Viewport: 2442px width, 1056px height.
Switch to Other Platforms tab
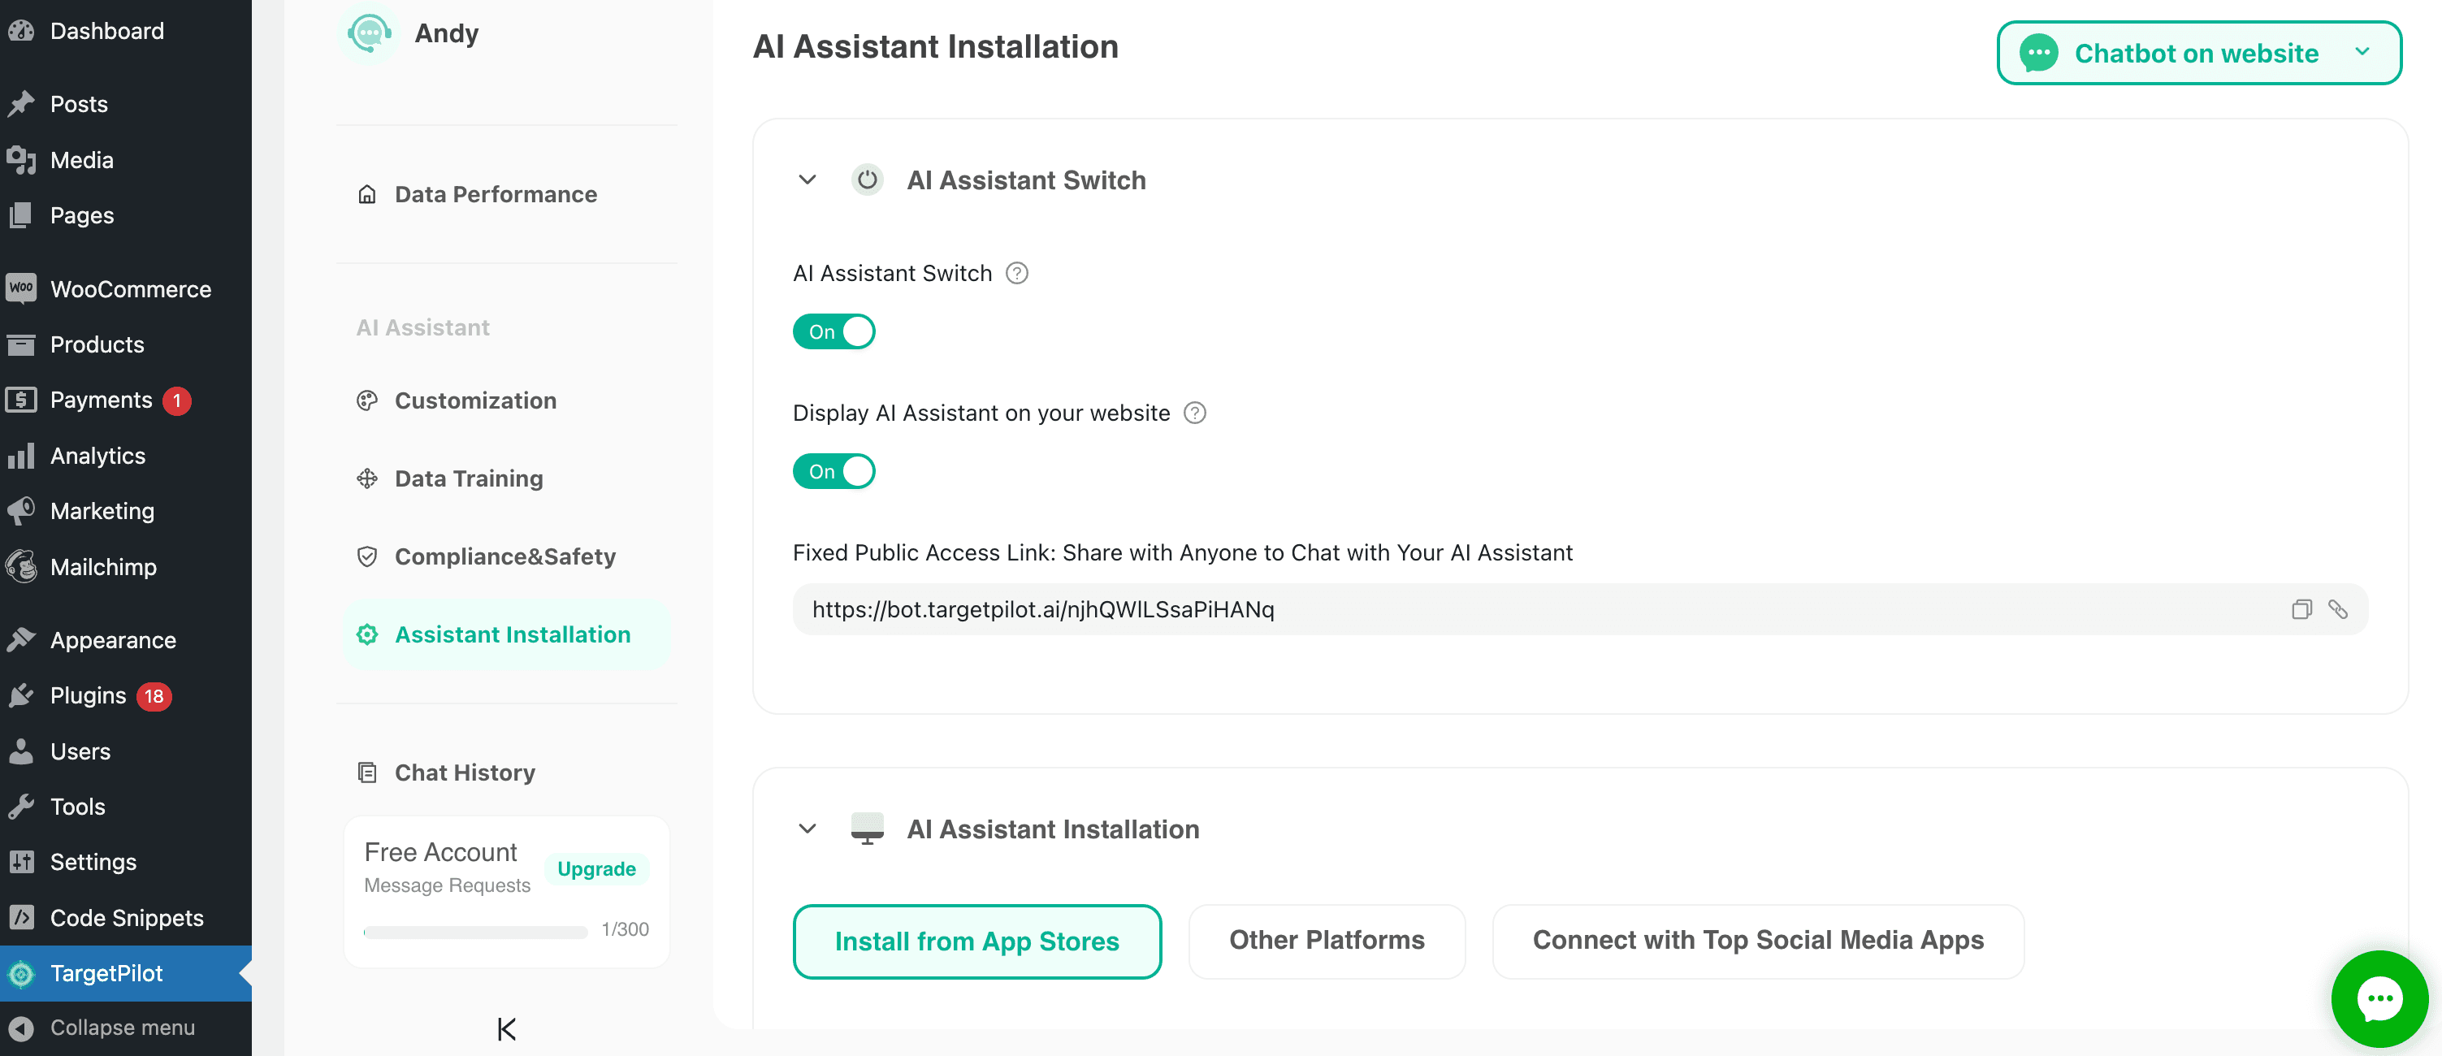[x=1327, y=941]
